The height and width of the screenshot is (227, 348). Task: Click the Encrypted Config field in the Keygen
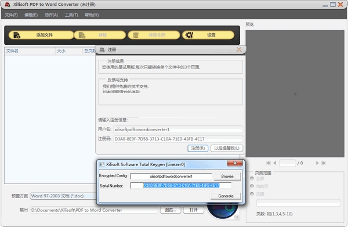click(171, 176)
